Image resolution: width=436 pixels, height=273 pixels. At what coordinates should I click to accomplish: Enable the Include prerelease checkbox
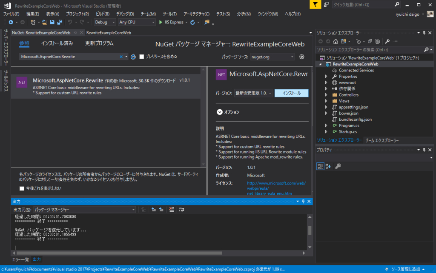point(141,57)
